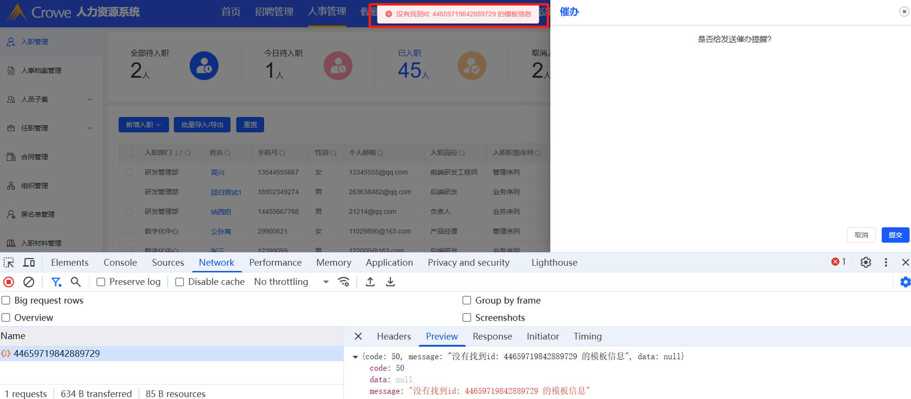Screen dimensions: 911x399
Task: Click the 提交 button in dialog
Action: (x=895, y=235)
